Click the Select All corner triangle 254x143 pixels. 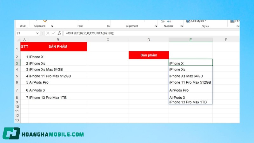pyautogui.click(x=18, y=40)
